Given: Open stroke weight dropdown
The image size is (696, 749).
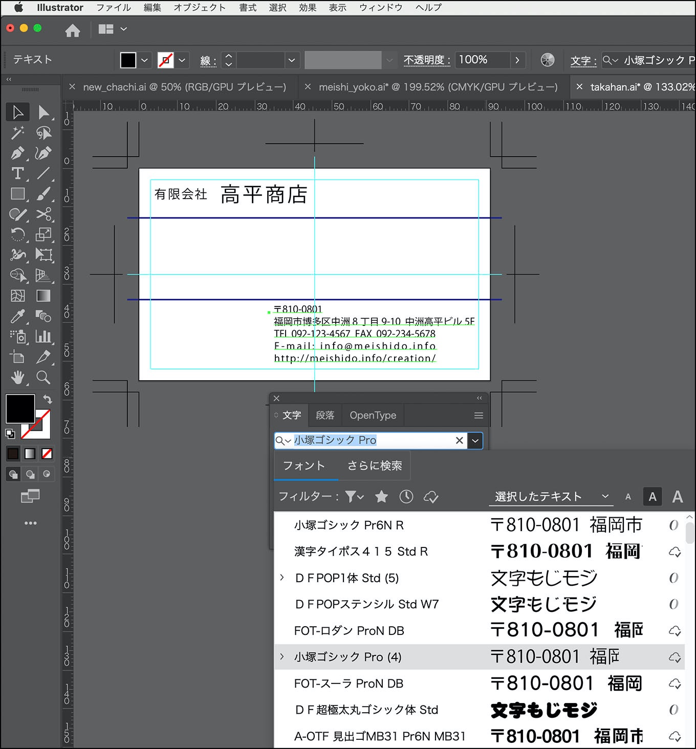Looking at the screenshot, I should pyautogui.click(x=292, y=60).
